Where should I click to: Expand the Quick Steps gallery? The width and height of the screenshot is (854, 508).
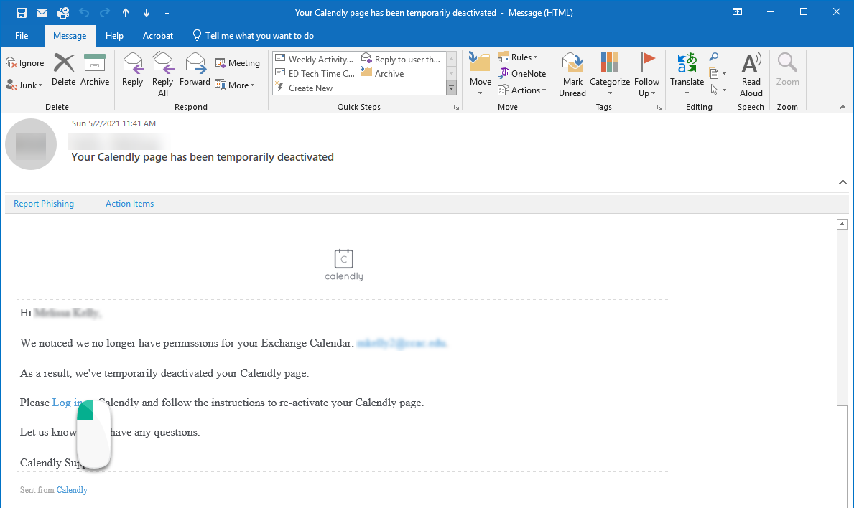coord(452,88)
